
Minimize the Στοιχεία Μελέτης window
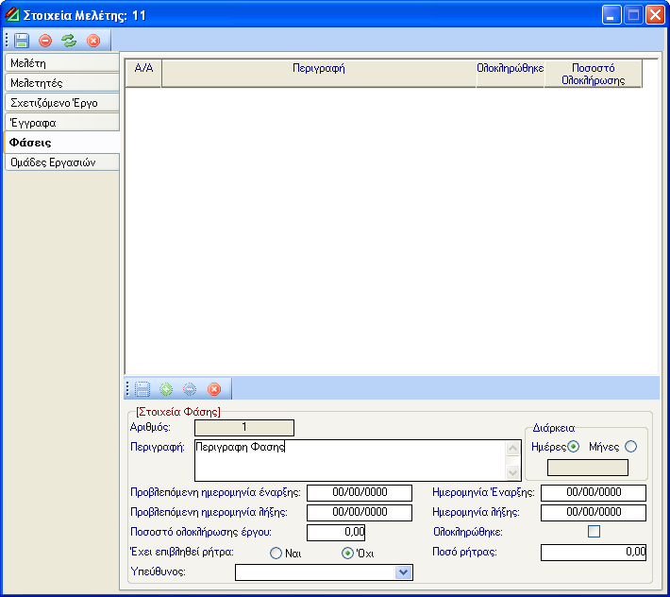click(x=611, y=15)
